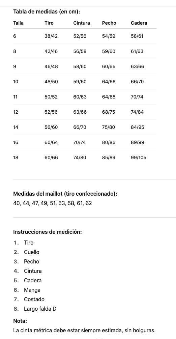This screenshot has width=176, height=339.
Task: Select the Cintura column header
Action: (82, 23)
